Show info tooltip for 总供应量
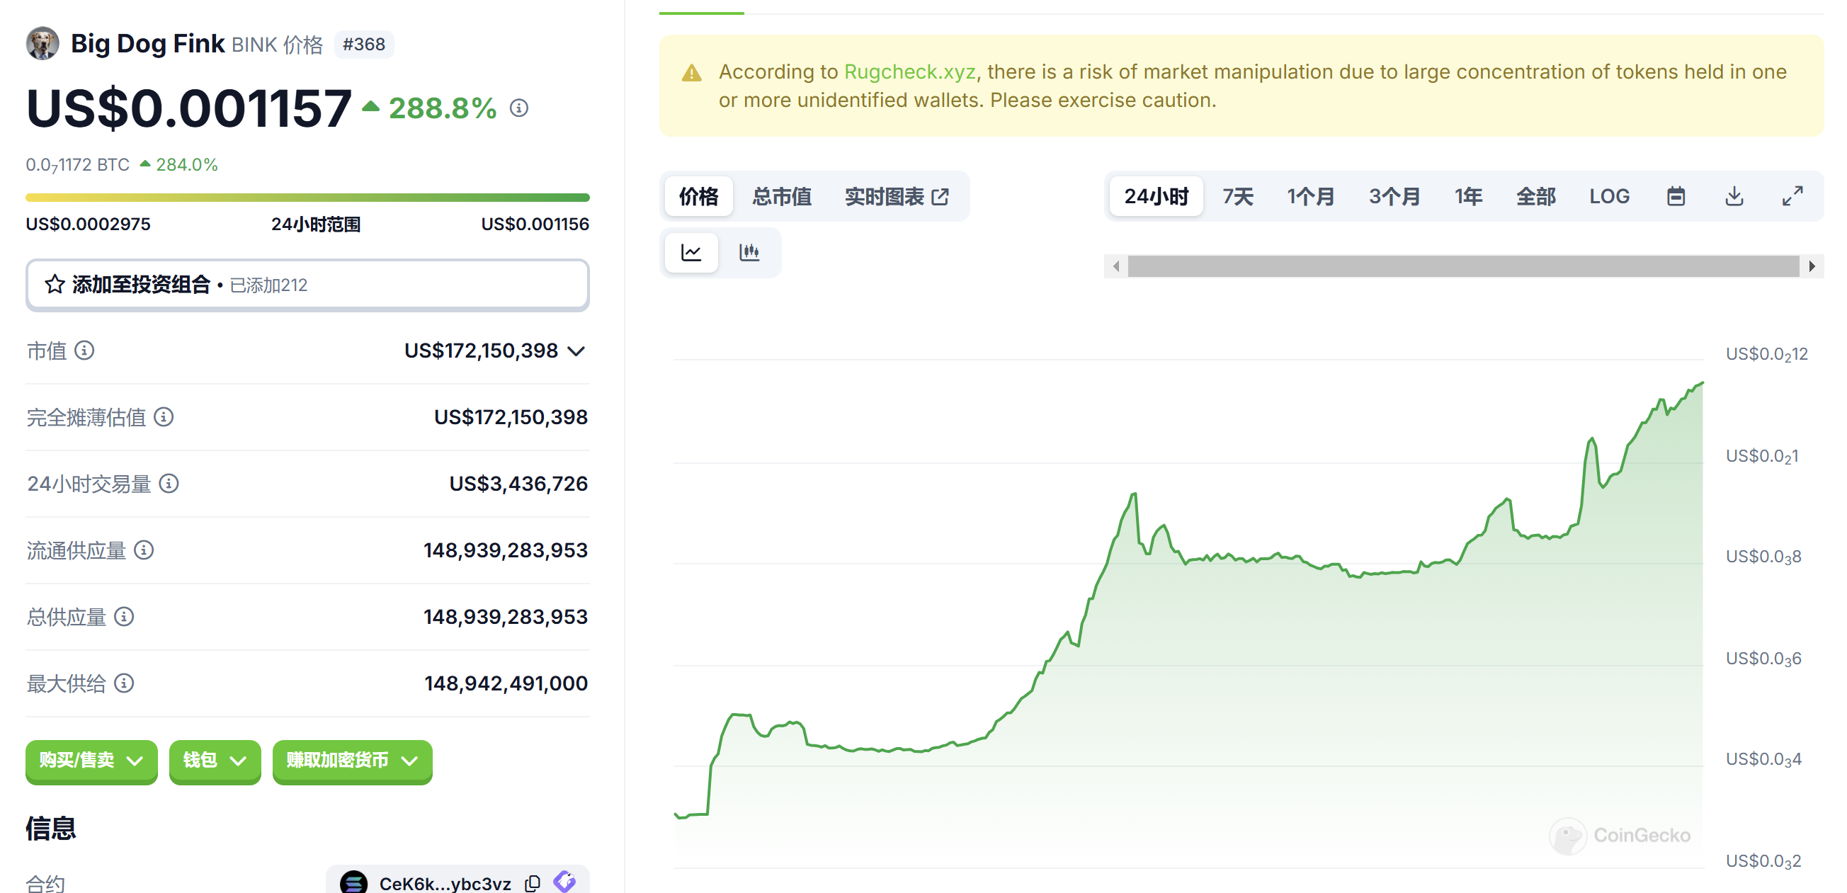1847x893 pixels. (x=124, y=617)
